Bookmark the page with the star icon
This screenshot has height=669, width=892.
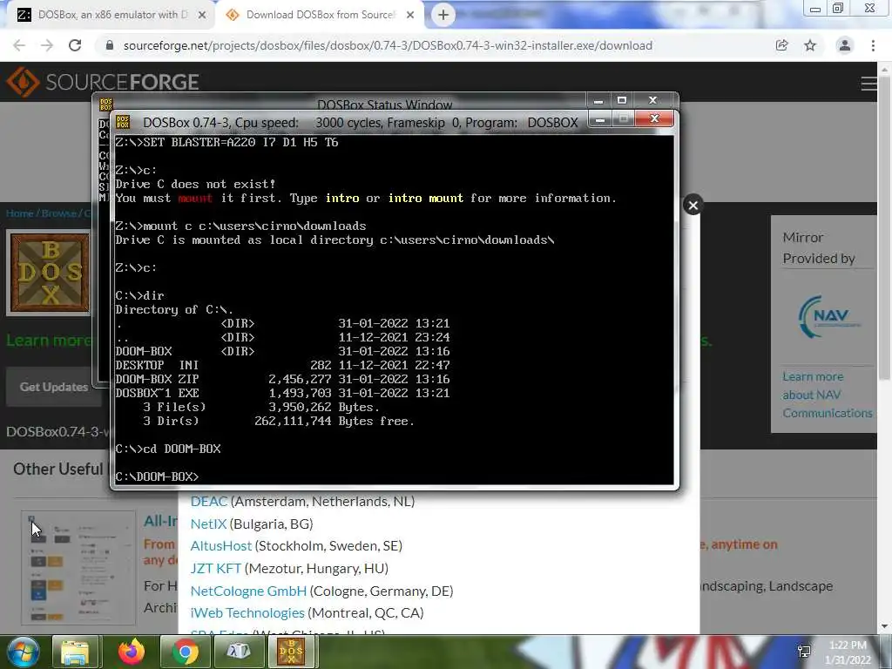[x=810, y=45]
